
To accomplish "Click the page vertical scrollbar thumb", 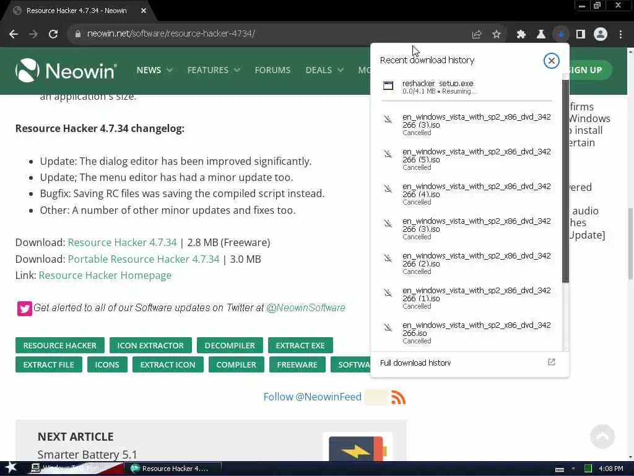I will [x=630, y=244].
